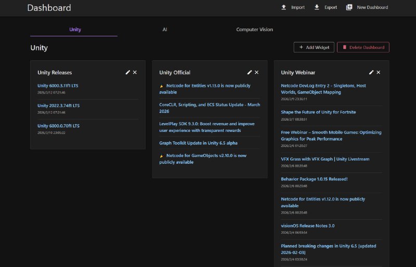The height and width of the screenshot is (267, 416).
Task: Open Unity 6000.3.11f1 LTS release link
Action: [58, 85]
